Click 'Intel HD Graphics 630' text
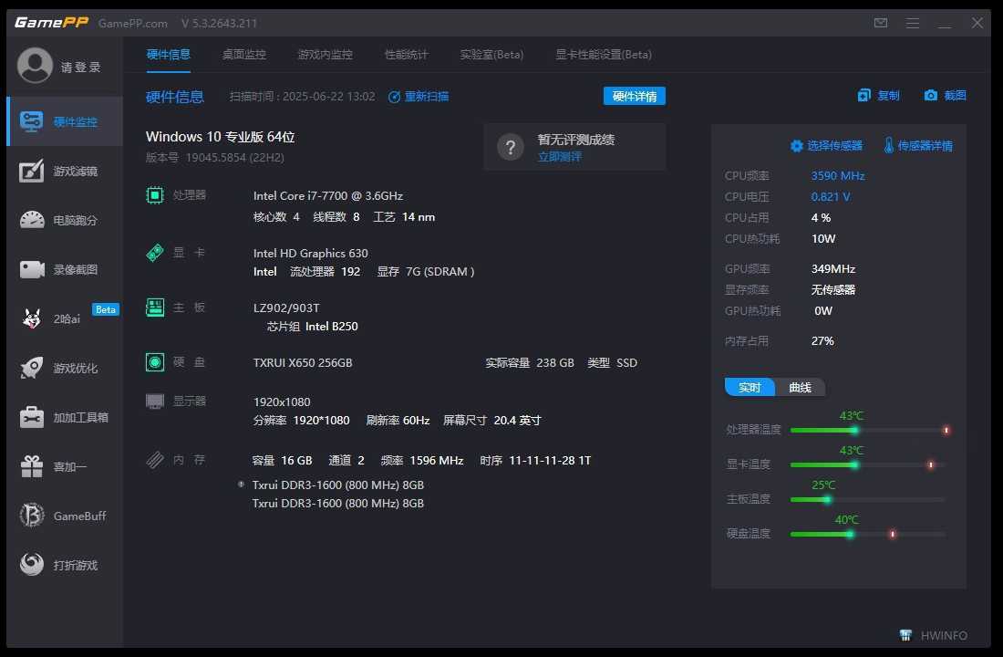The width and height of the screenshot is (1003, 657). 310,254
